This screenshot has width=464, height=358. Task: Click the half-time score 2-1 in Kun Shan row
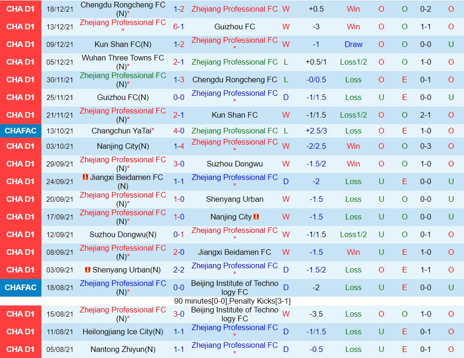coord(425,115)
